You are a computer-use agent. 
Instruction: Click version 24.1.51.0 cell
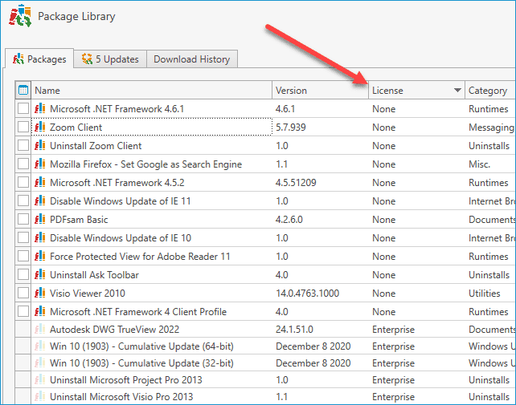point(294,329)
